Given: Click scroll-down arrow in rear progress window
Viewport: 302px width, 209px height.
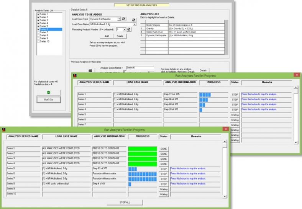Looking at the screenshot, I should coord(296,143).
